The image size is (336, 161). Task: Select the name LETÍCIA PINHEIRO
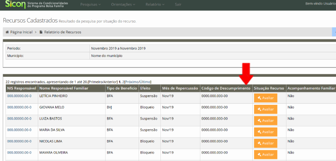tap(53, 96)
